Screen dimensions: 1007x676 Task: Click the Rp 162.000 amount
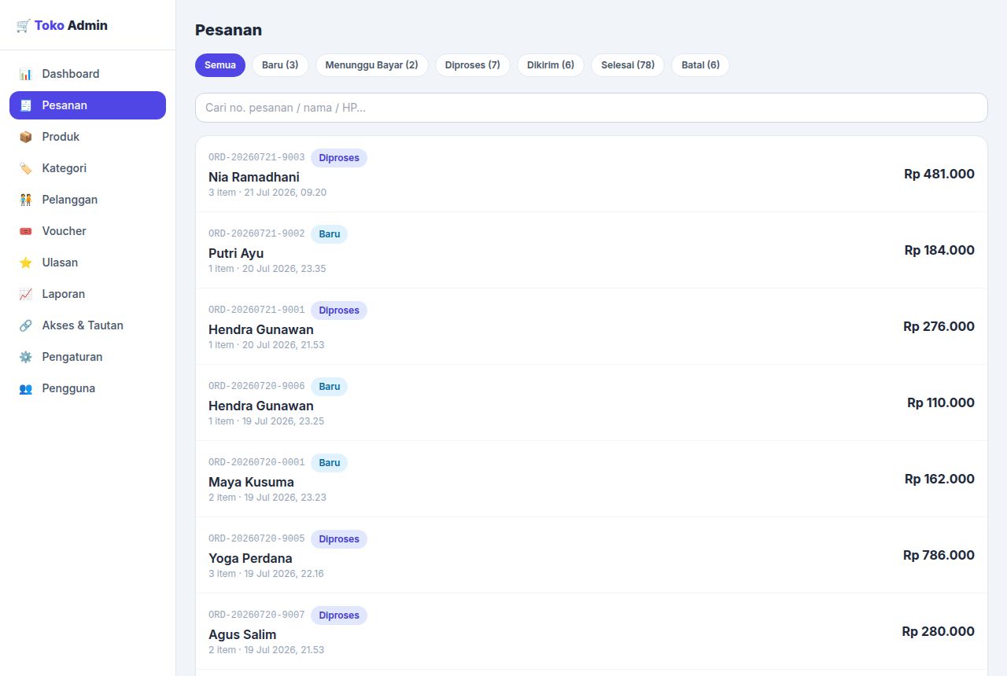click(x=939, y=479)
